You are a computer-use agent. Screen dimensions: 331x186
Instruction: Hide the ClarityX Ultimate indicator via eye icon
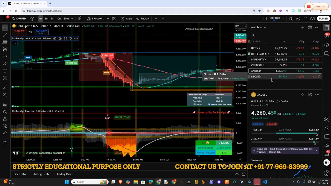coord(55,38)
